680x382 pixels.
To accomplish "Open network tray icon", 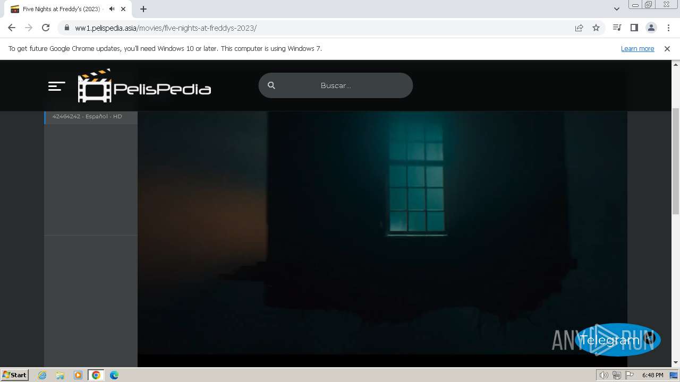I will 617,375.
